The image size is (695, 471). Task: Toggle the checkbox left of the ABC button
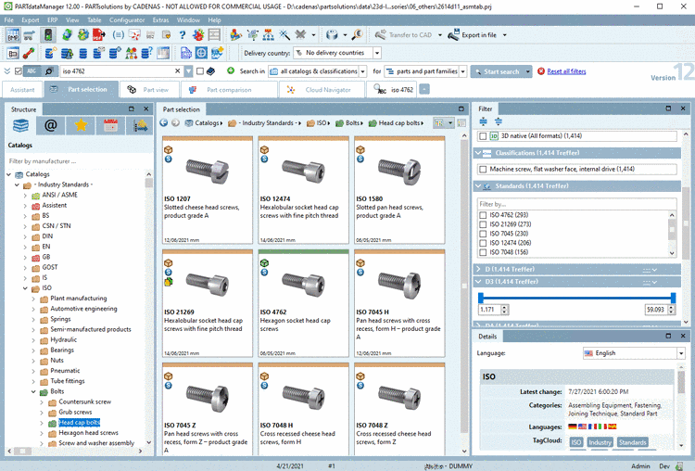point(19,71)
